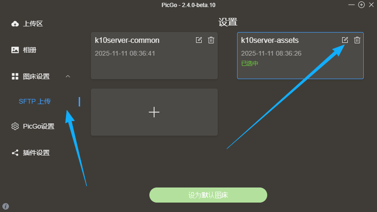This screenshot has height=212, width=377.
Task: Close the PicGo window
Action: [371, 5]
